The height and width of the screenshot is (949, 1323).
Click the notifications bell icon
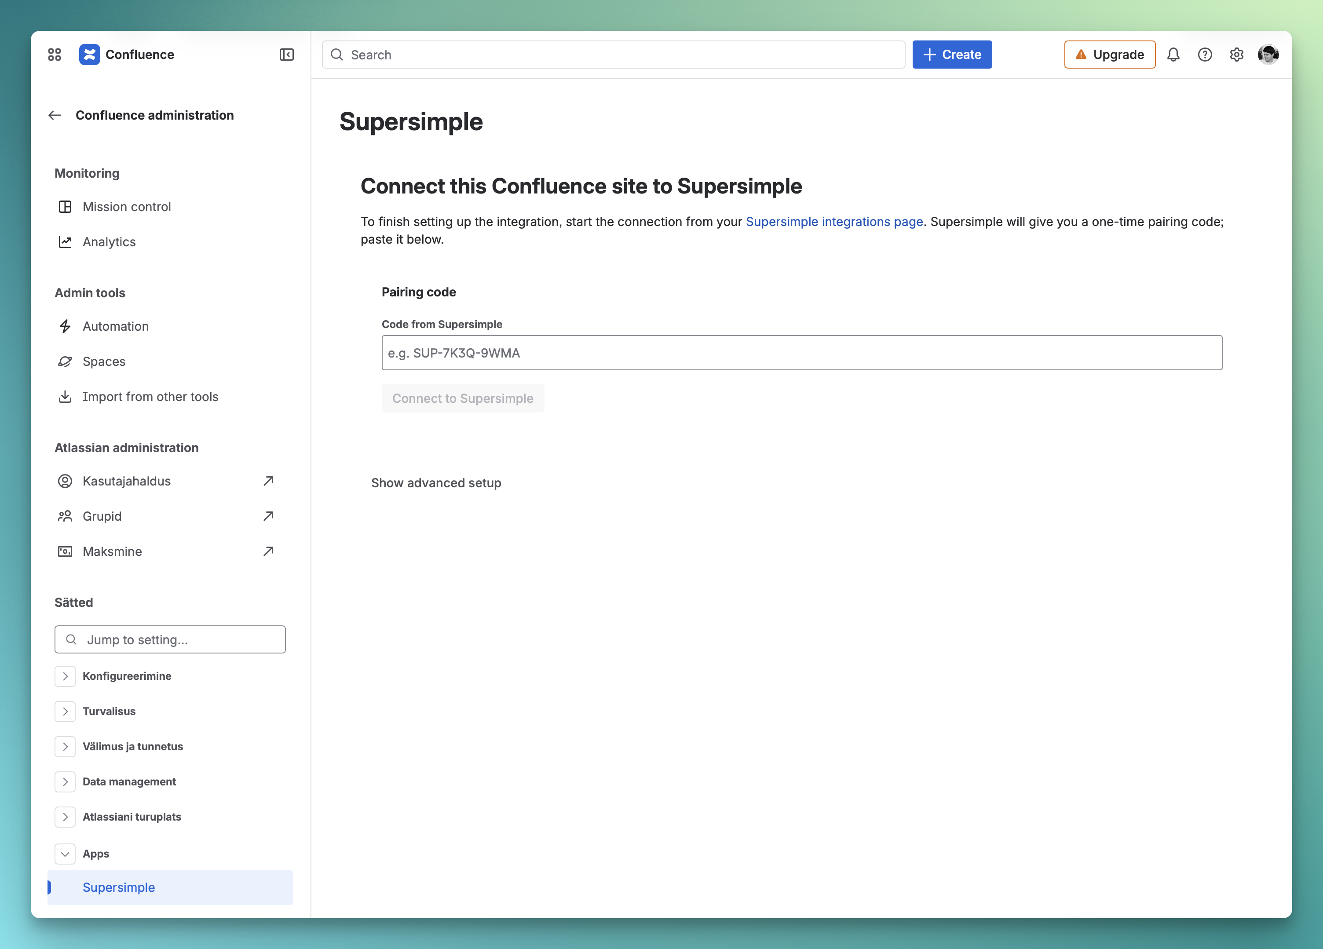(x=1173, y=54)
